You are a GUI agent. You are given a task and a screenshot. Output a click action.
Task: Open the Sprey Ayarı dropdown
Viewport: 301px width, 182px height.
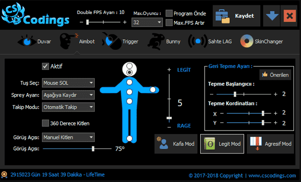[x=68, y=95]
